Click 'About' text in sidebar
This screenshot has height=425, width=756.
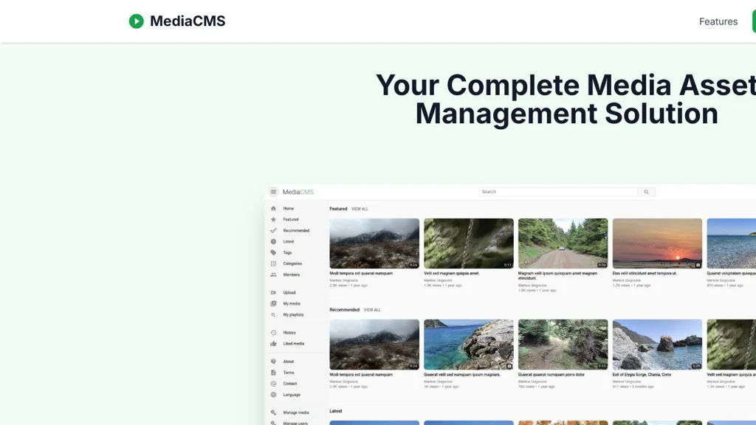(x=289, y=362)
